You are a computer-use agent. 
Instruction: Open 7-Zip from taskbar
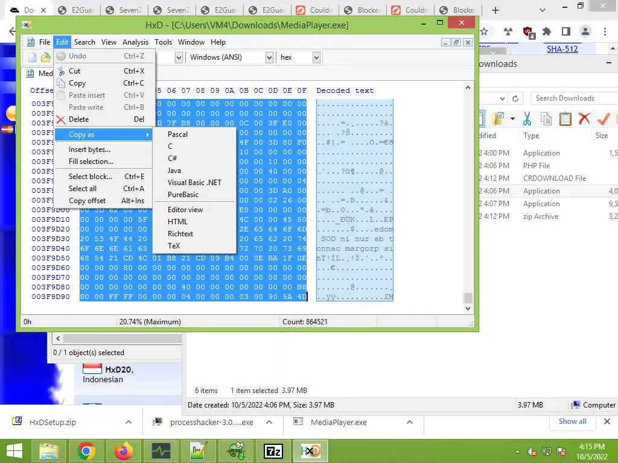point(273,451)
